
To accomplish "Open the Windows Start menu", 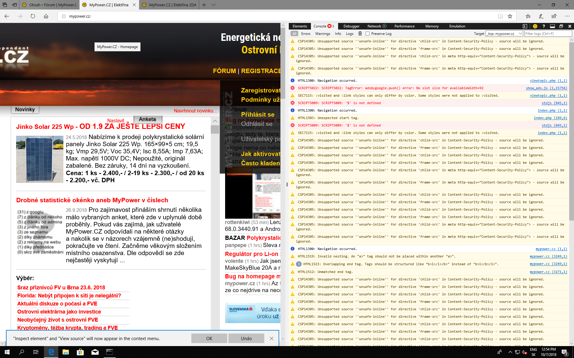I will click(7, 352).
